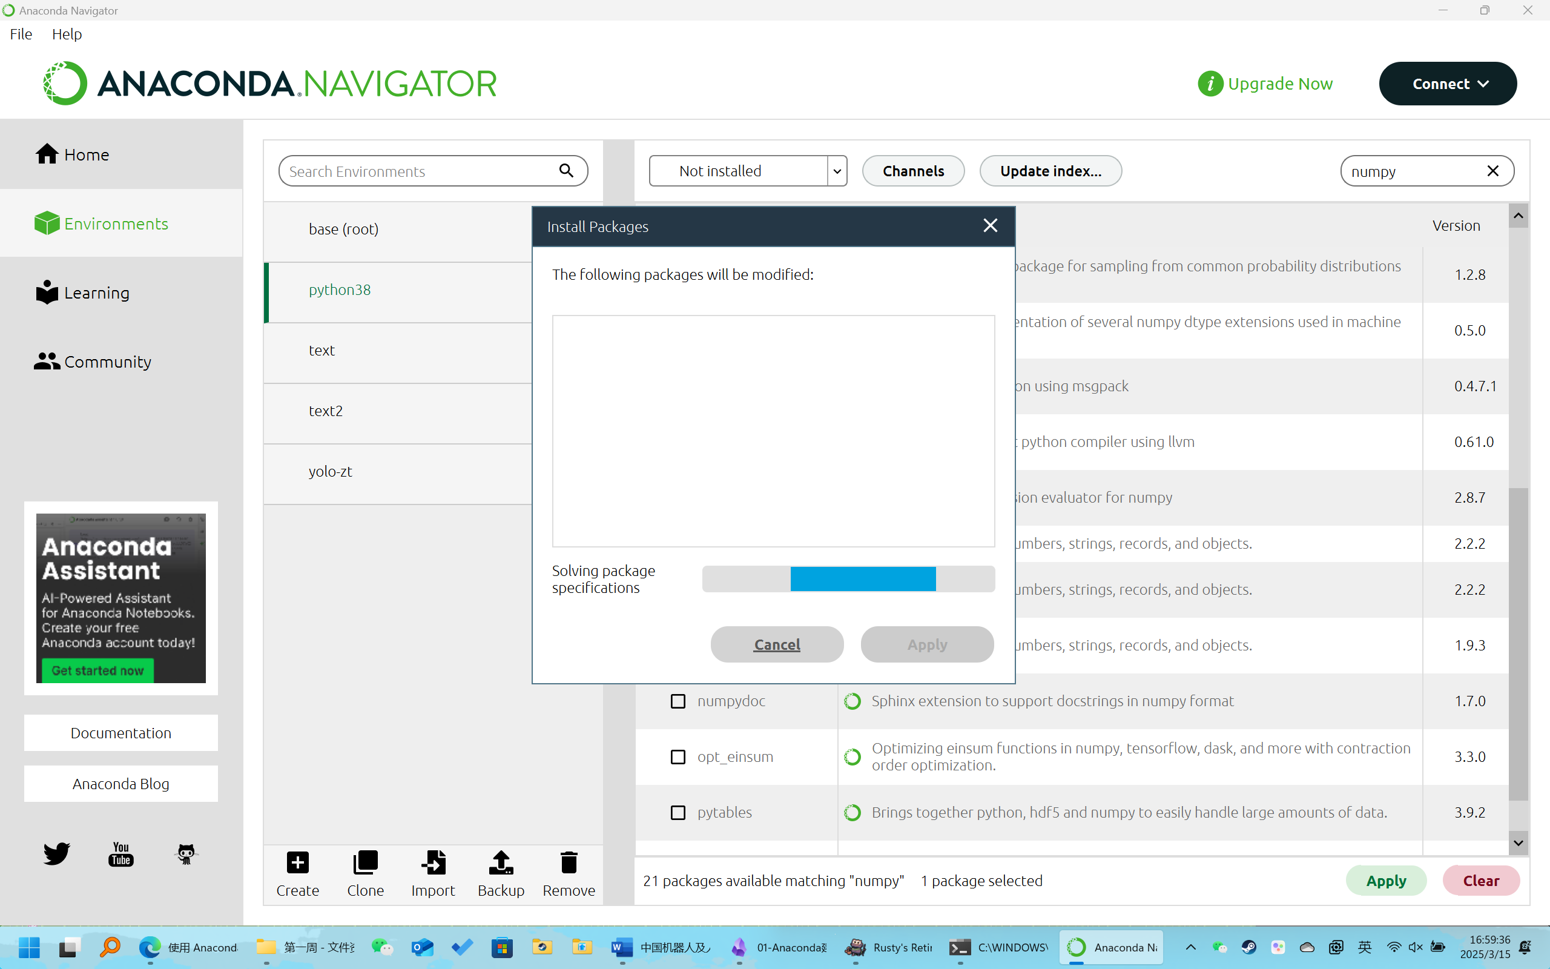Click the 1 package selected status text
The width and height of the screenshot is (1550, 969).
click(982, 881)
